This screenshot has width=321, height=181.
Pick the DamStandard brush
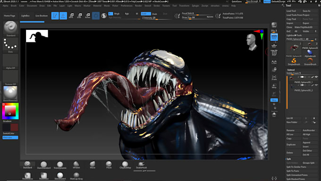click(x=43, y=165)
